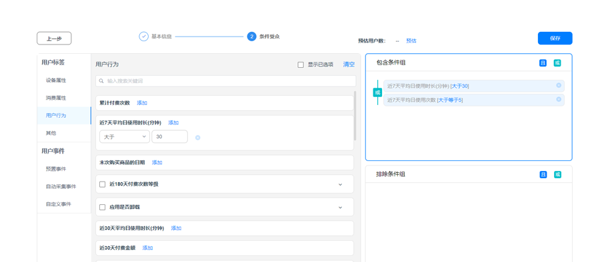This screenshot has width=600, height=262.
Task: Click the 上一步 button
Action: 54,38
